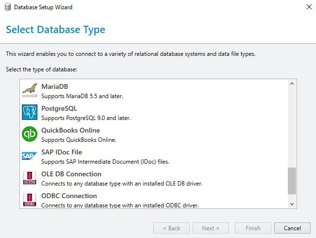Select OLE DB Connection option

[71, 174]
